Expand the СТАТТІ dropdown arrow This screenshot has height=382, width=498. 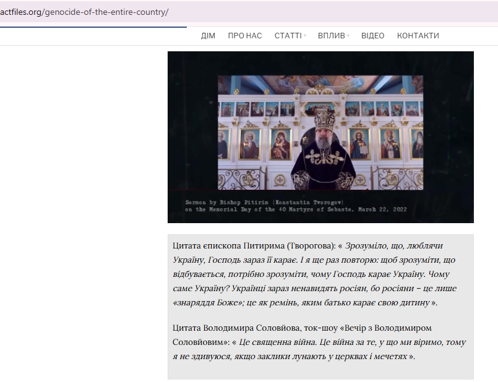tap(305, 36)
